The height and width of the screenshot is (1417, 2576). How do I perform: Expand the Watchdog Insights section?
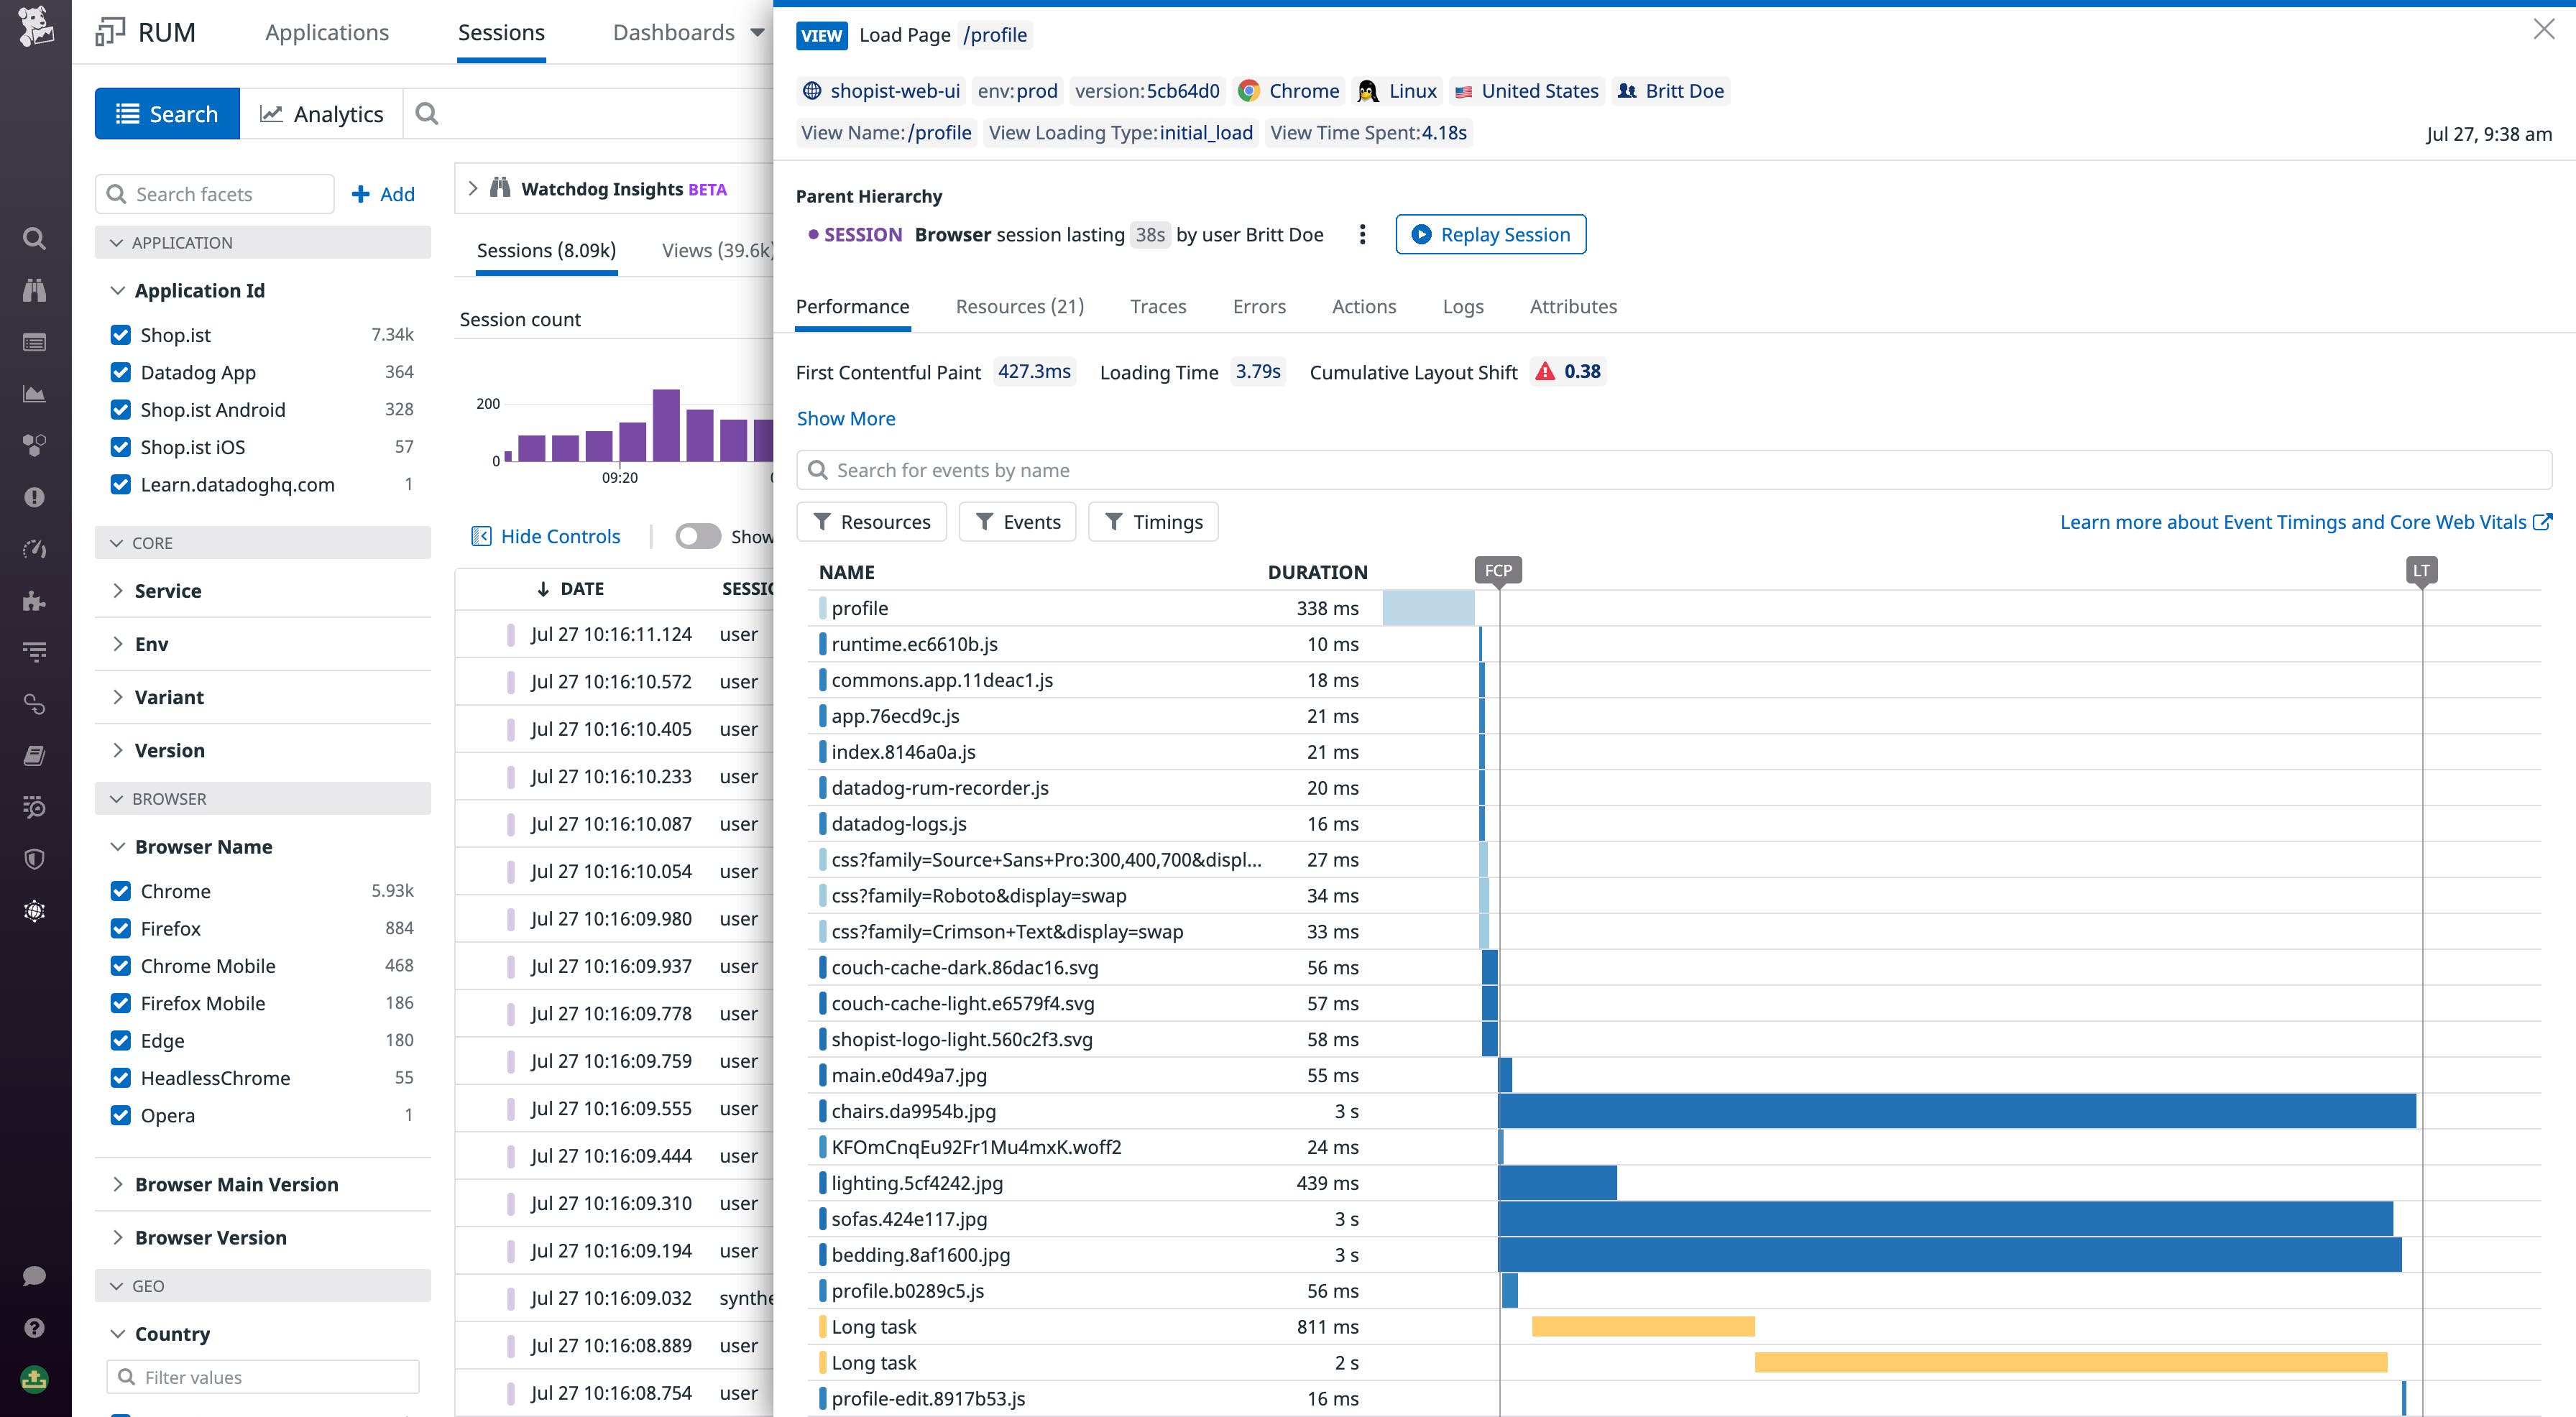tap(473, 189)
